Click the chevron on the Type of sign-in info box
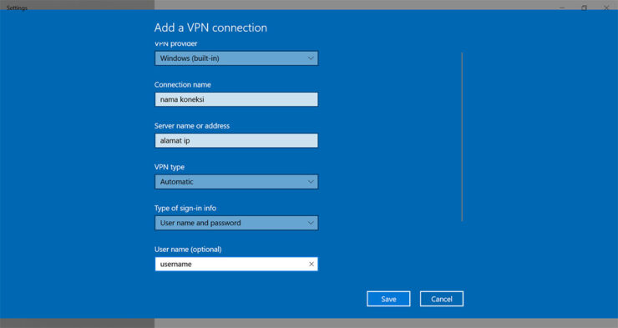618x328 pixels. pos(311,223)
